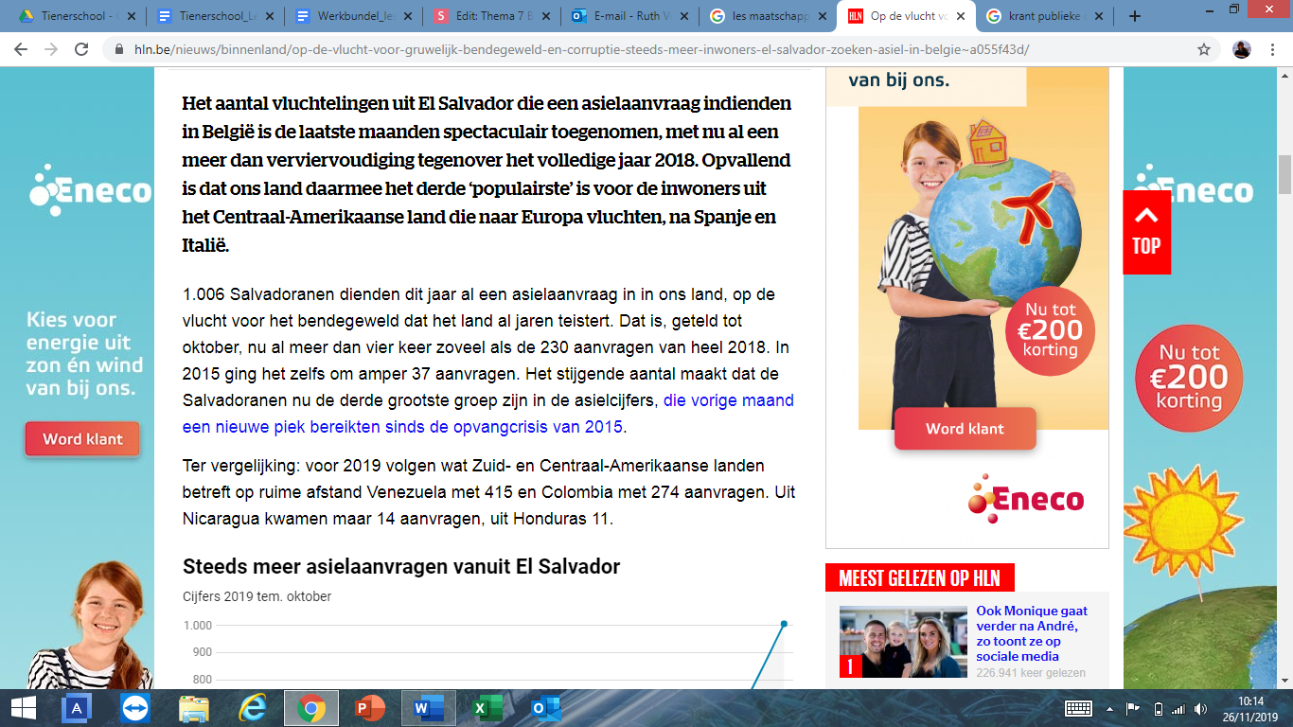Click 'Word klant' button in left ad
This screenshot has height=727, width=1293.
82,439
